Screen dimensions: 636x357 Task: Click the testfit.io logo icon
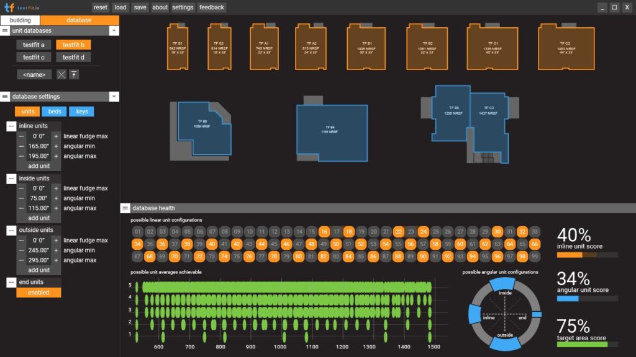point(9,7)
